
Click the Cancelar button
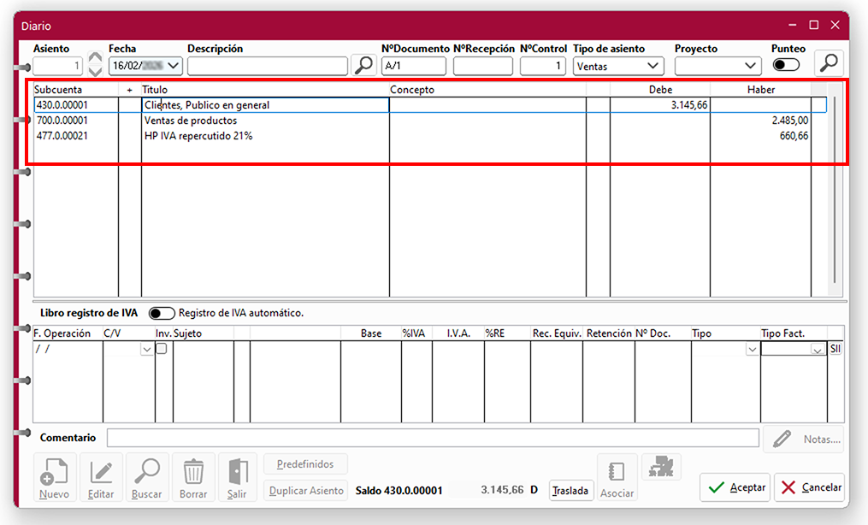point(809,487)
